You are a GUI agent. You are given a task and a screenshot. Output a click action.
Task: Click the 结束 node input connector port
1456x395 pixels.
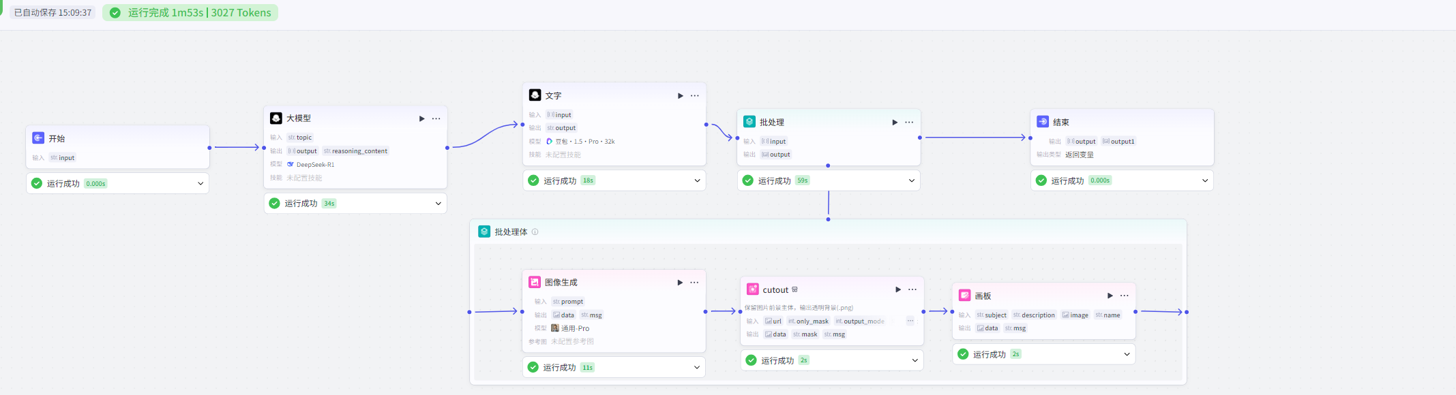click(x=1030, y=138)
